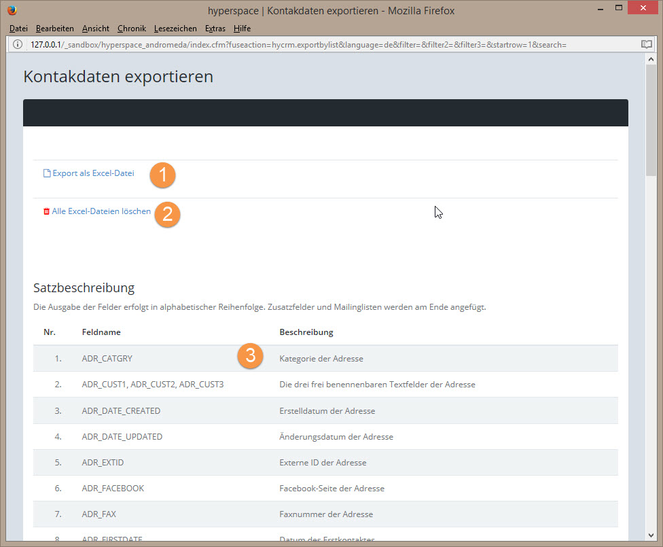Open the Chronik menu

coord(131,29)
